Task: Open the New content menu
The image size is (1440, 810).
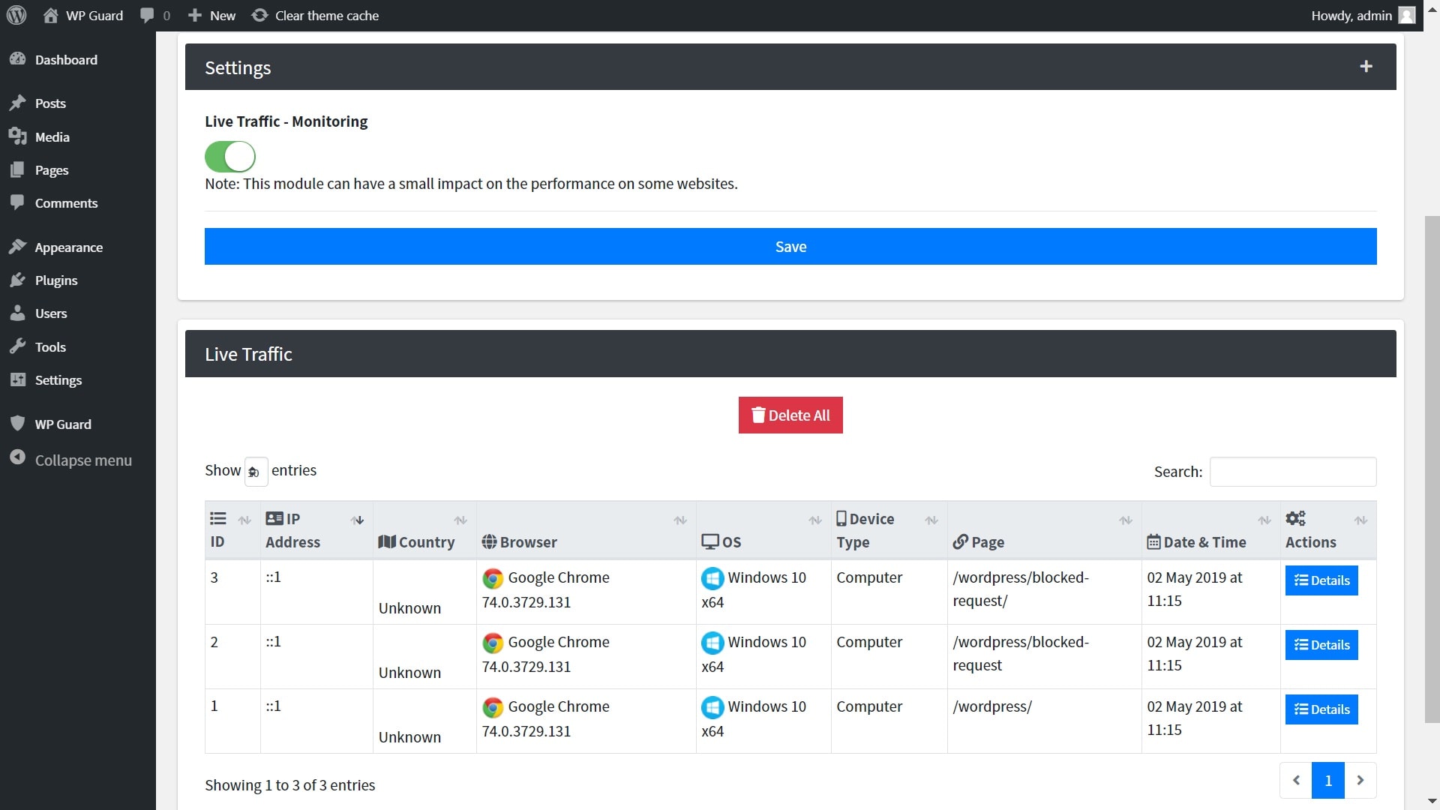Action: click(211, 15)
